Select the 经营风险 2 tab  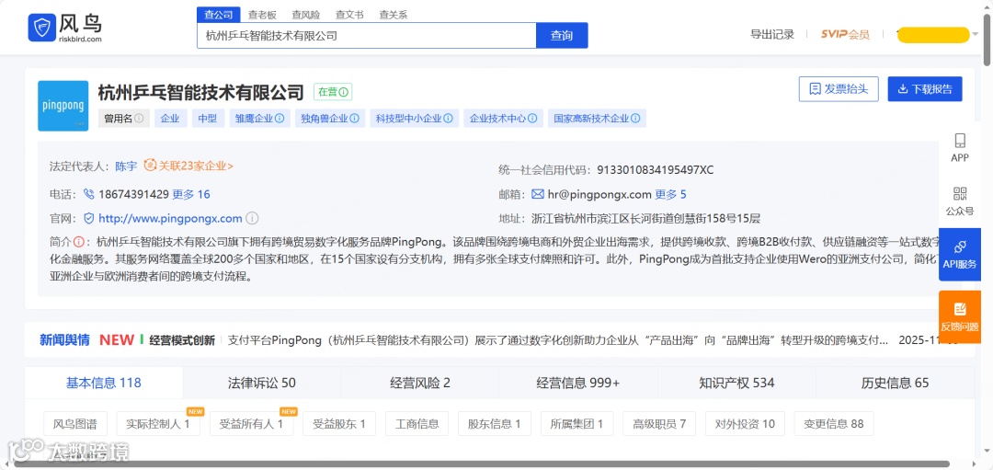pyautogui.click(x=420, y=383)
